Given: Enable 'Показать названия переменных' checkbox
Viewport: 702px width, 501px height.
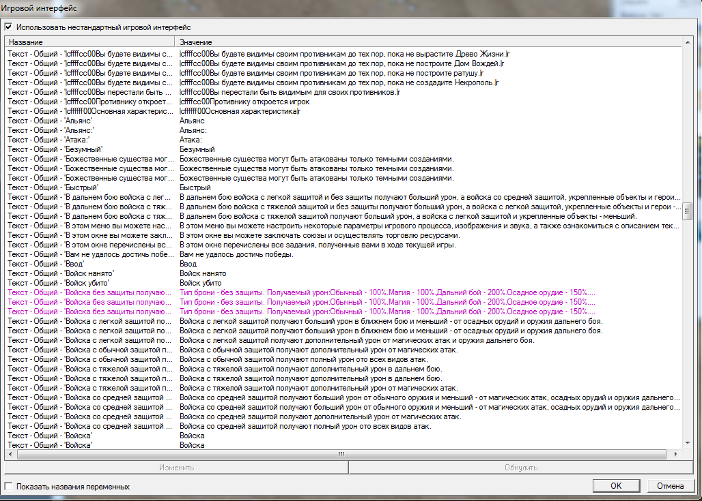Looking at the screenshot, I should [x=8, y=486].
